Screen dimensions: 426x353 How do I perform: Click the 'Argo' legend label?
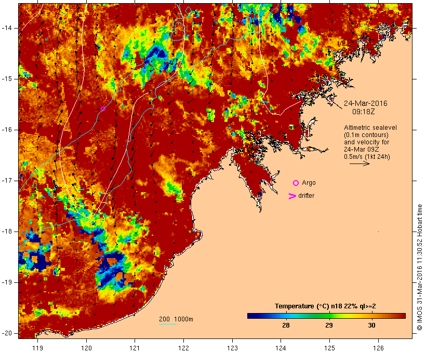point(309,183)
